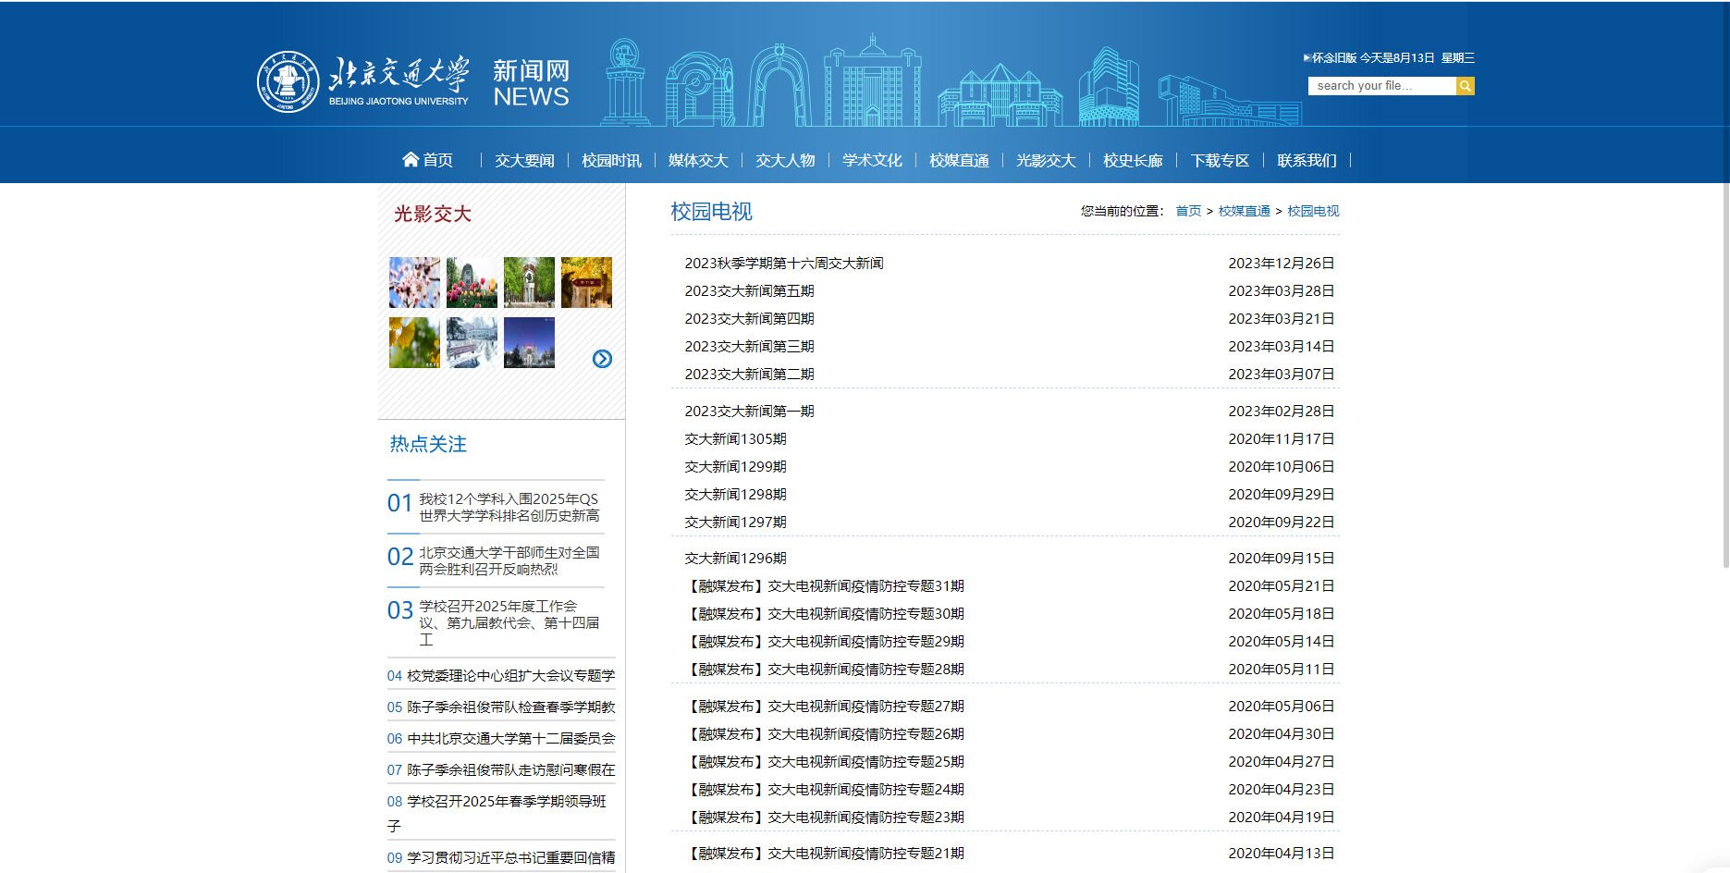
Task: Click the plum blossom photo thumbnail
Action: coord(413,282)
